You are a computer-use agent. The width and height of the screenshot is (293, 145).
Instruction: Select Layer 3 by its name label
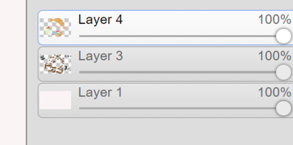coord(100,56)
